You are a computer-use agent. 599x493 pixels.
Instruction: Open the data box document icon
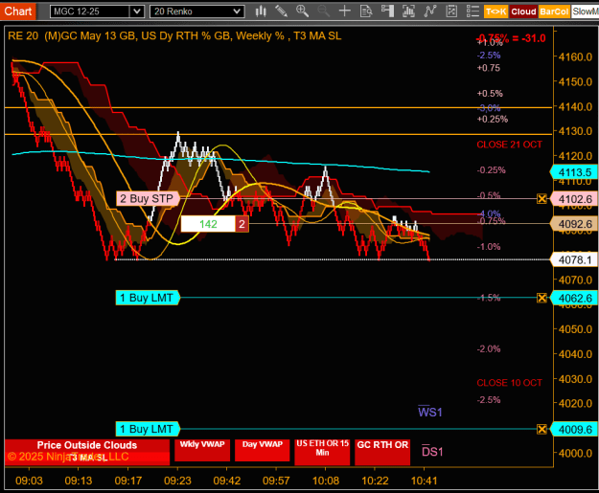366,11
